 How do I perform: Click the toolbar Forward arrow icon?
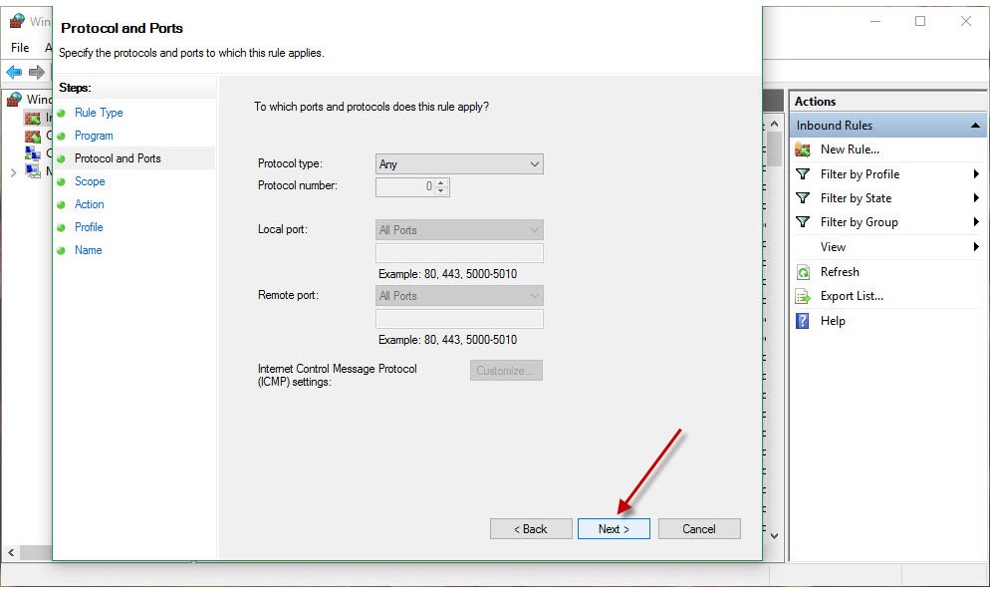(x=37, y=72)
